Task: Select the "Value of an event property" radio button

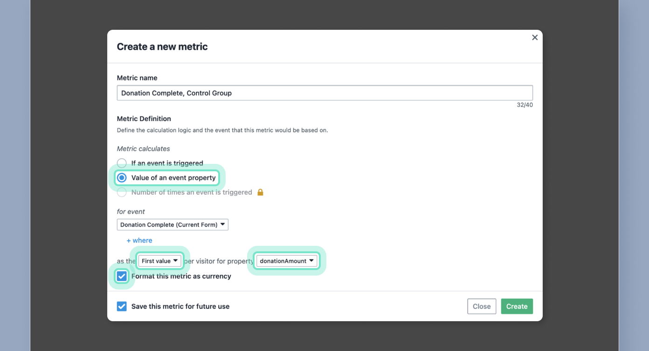Action: 121,177
